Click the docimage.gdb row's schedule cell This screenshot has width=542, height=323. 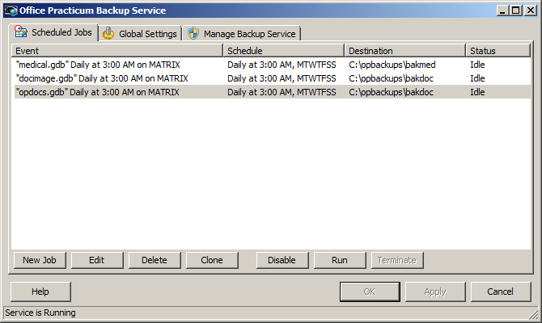point(282,78)
